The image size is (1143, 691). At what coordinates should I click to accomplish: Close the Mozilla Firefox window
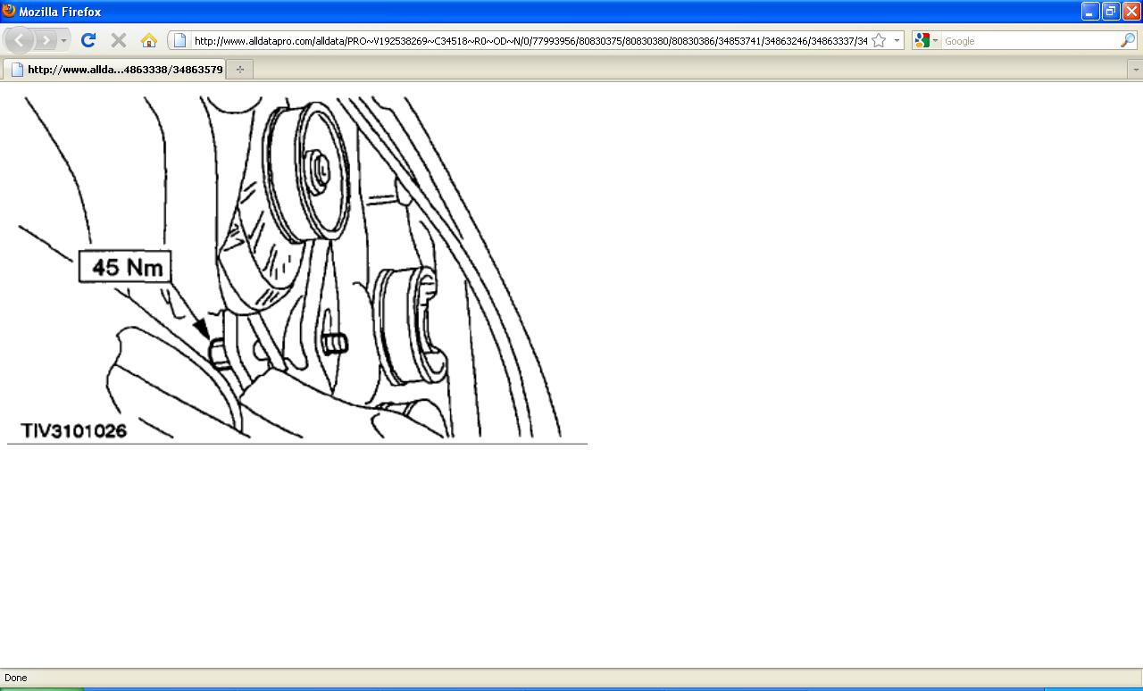1131,11
